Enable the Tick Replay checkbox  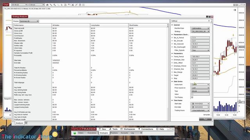192,97
